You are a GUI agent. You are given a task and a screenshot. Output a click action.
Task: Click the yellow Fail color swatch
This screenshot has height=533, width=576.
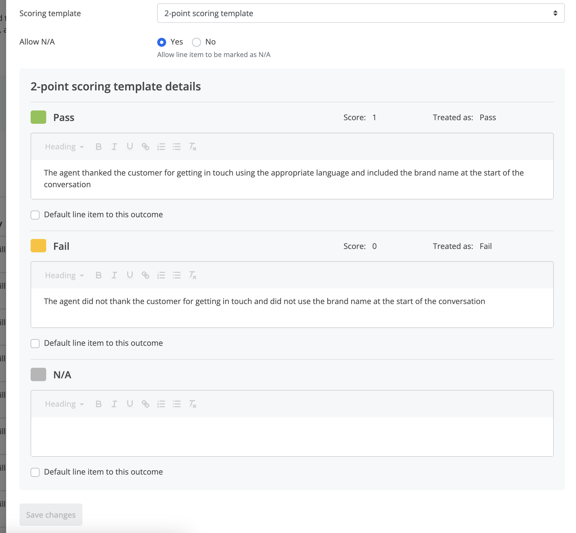38,246
